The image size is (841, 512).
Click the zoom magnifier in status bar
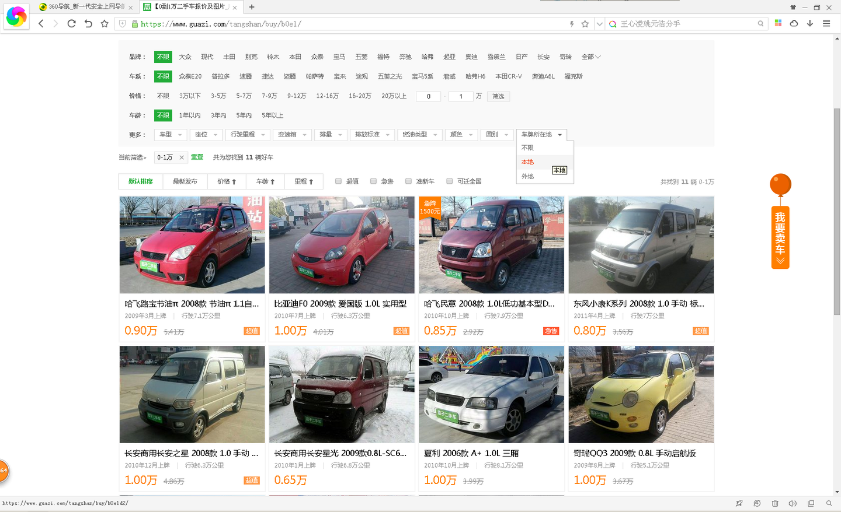829,503
